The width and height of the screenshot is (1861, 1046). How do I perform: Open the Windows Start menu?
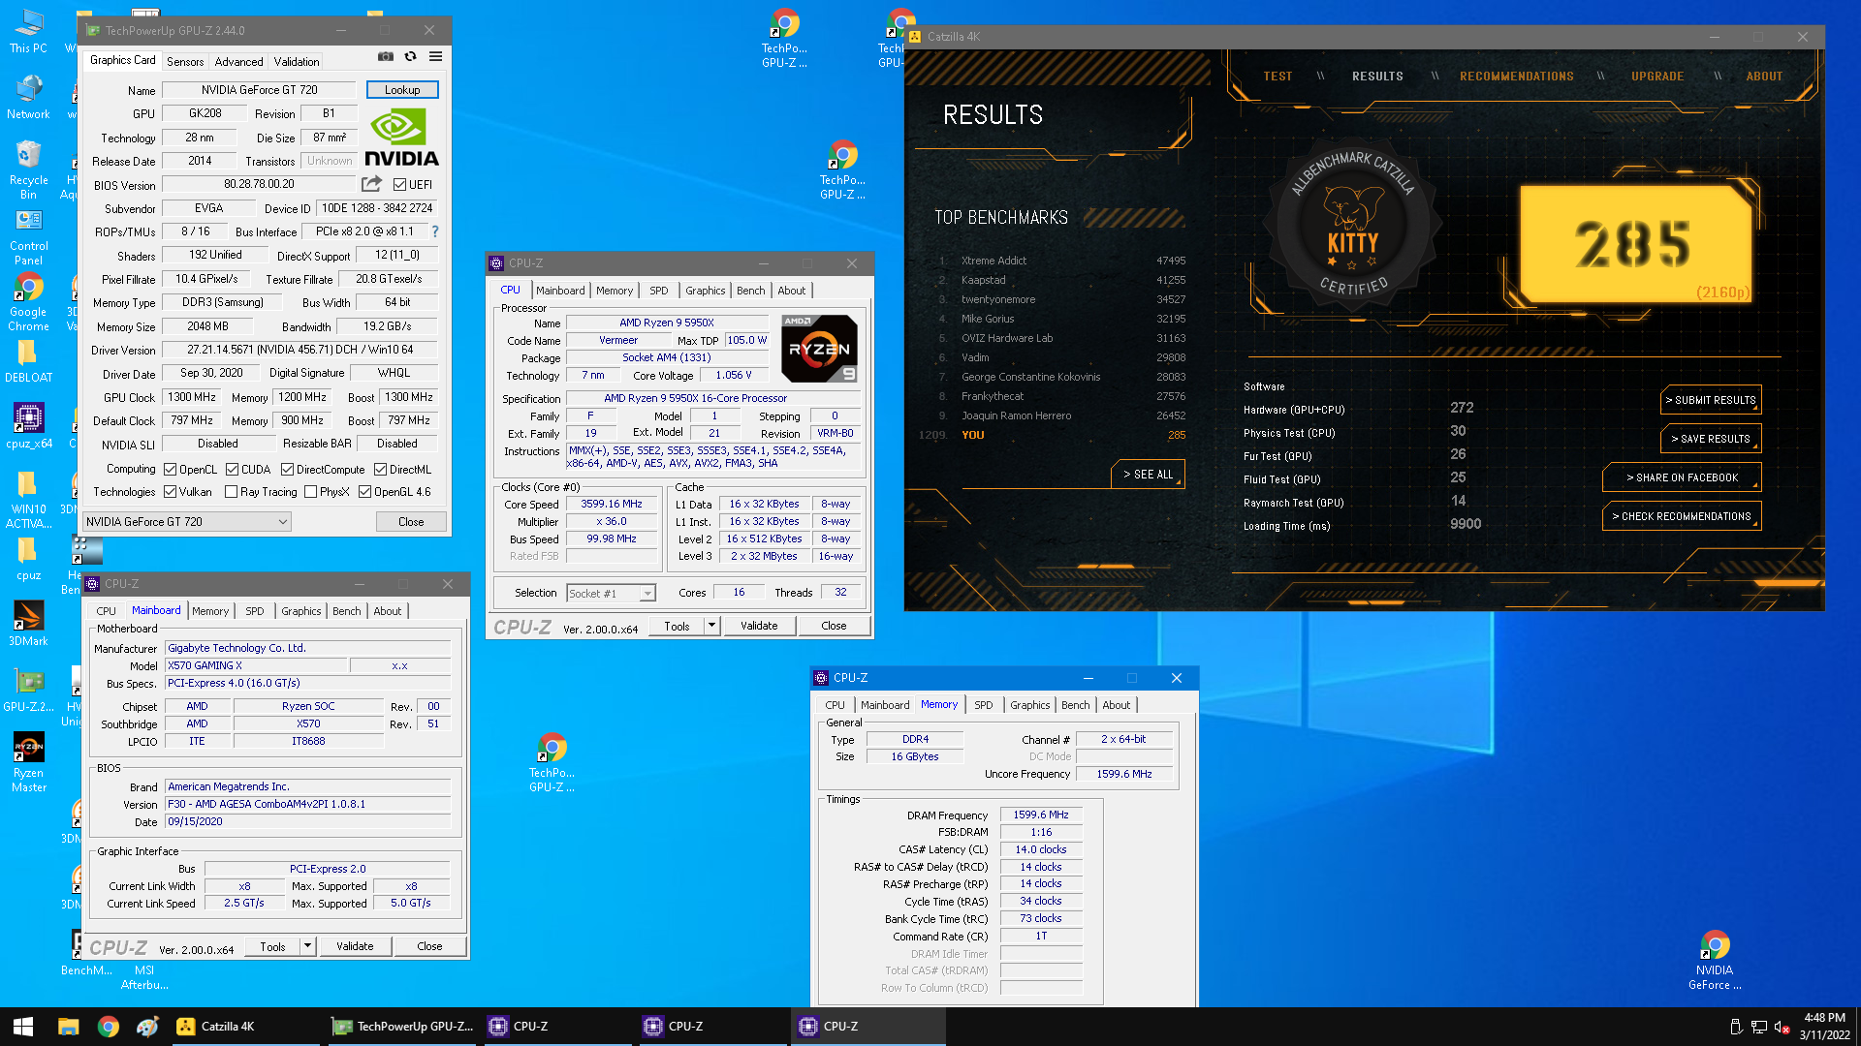coord(23,1027)
